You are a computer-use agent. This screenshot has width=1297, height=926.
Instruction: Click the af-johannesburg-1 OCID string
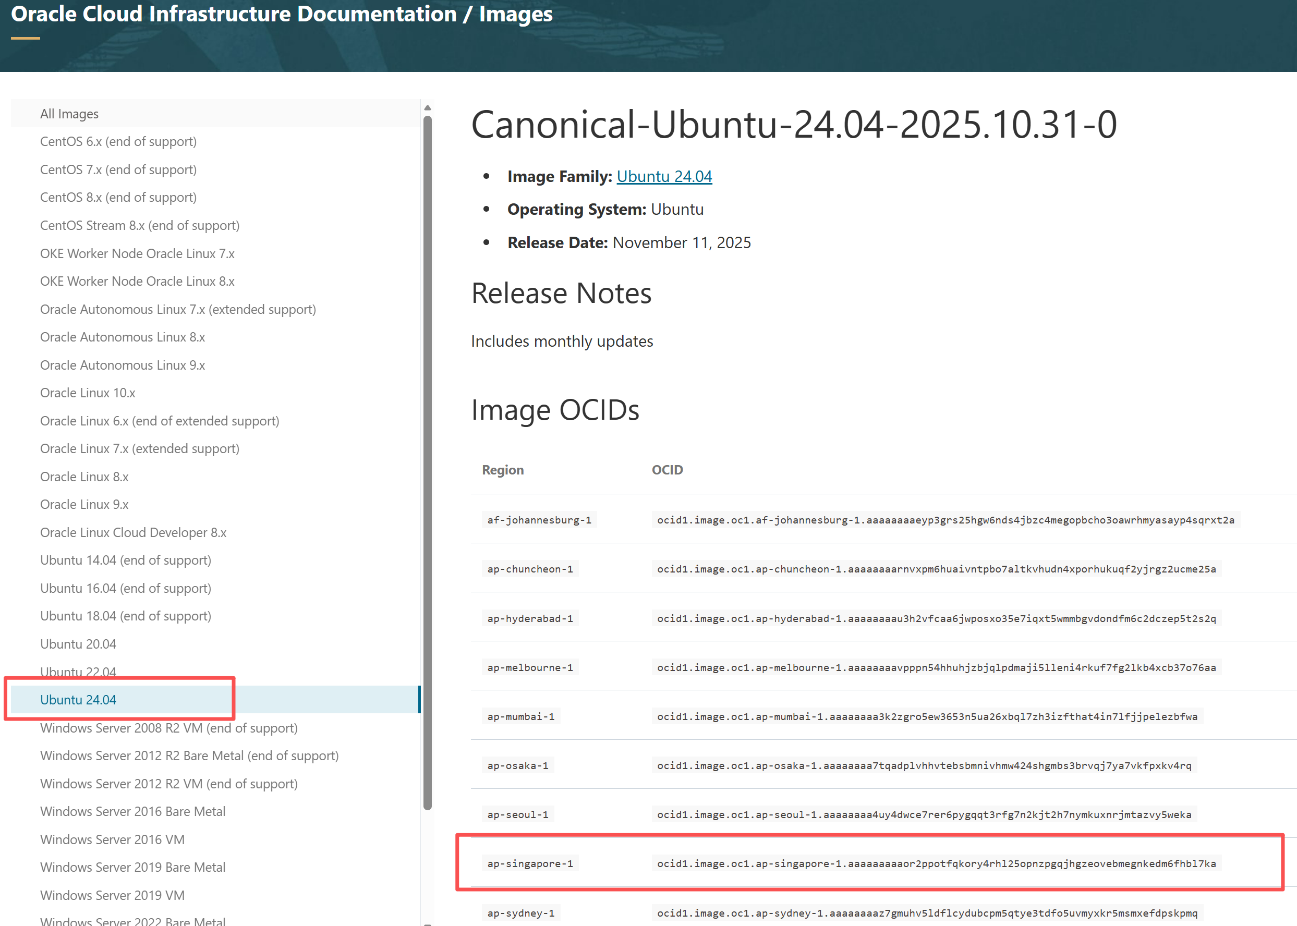945,520
